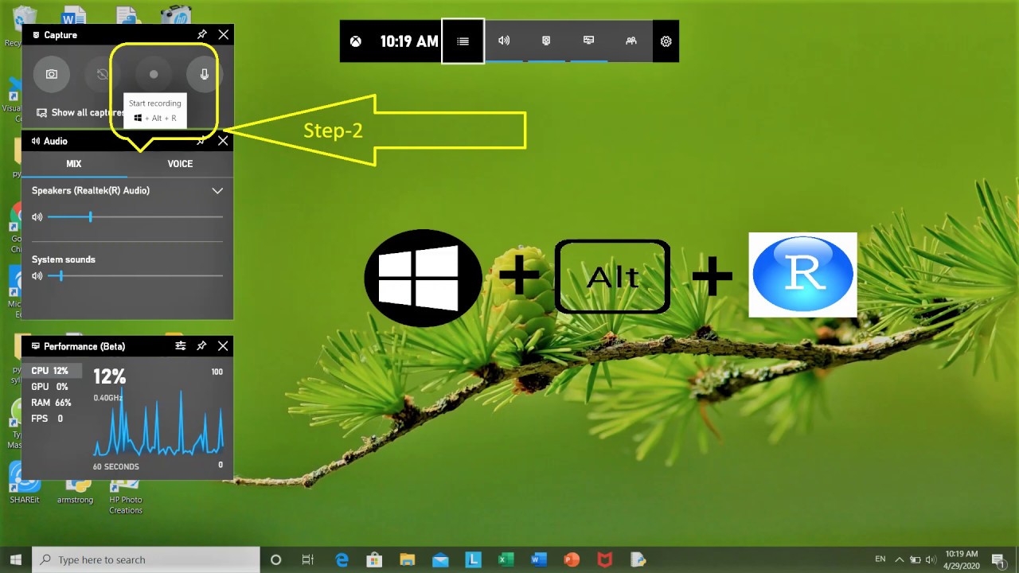Take a screenshot with the Capture camera button
This screenshot has width=1019, height=573.
coord(52,74)
